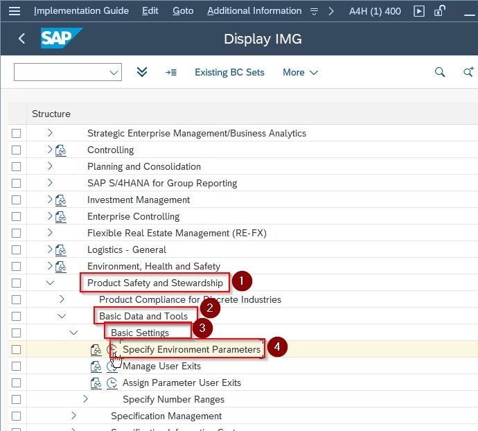Open documentation icon for Assign Parameter User Exits
This screenshot has height=431, width=478.
coord(96,382)
